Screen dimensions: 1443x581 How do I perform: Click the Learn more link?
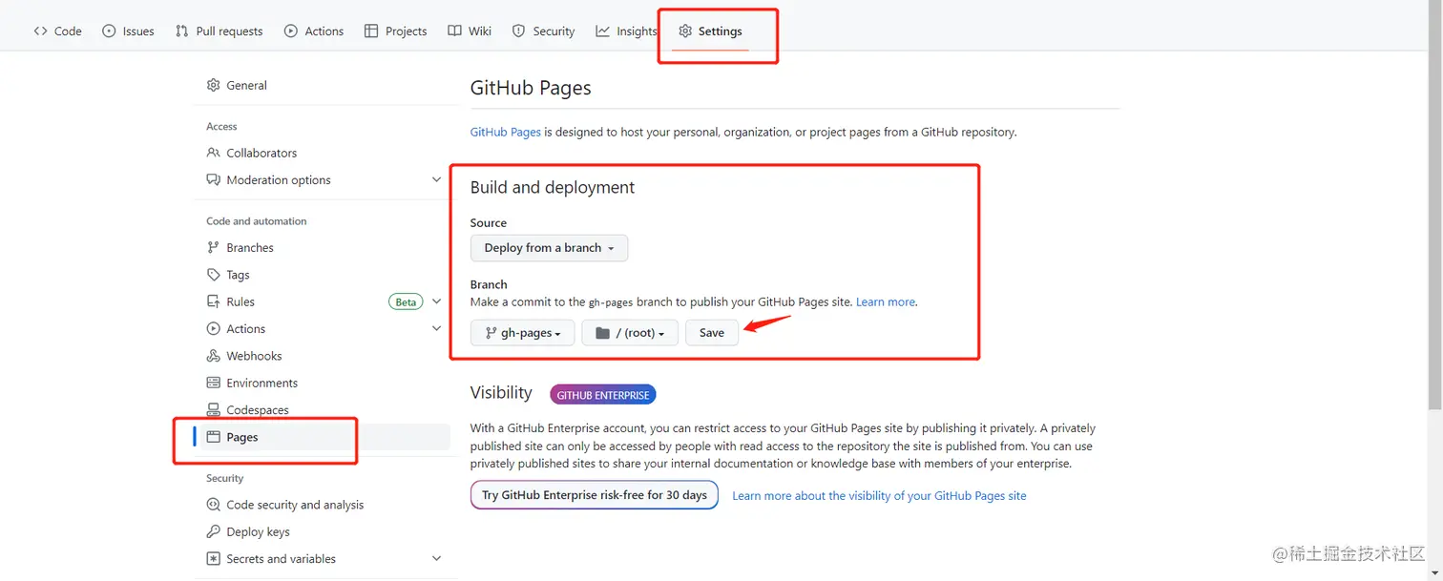[886, 301]
